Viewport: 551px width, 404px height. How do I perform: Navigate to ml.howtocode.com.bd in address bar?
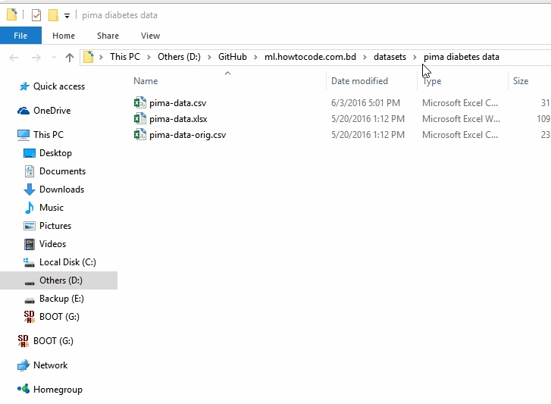pyautogui.click(x=310, y=57)
